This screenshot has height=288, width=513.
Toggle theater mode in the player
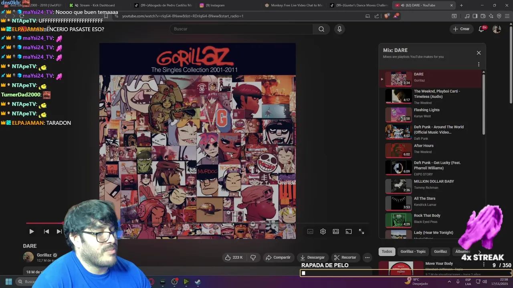pyautogui.click(x=336, y=232)
